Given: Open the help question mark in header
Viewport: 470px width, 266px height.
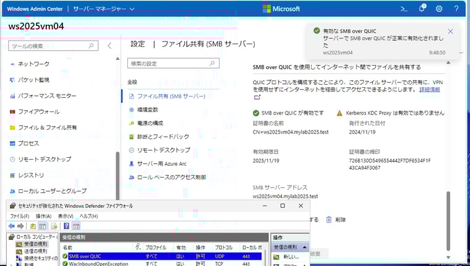Looking at the screenshot, I should click(x=456, y=9).
